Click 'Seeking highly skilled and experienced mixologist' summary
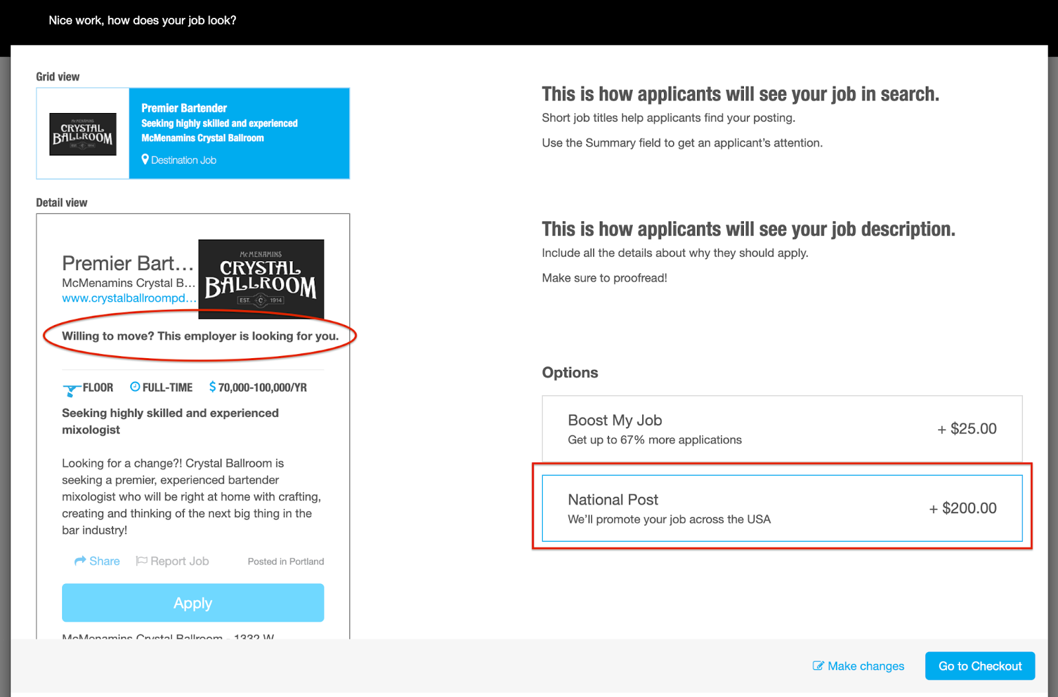The height and width of the screenshot is (697, 1058). click(x=171, y=422)
